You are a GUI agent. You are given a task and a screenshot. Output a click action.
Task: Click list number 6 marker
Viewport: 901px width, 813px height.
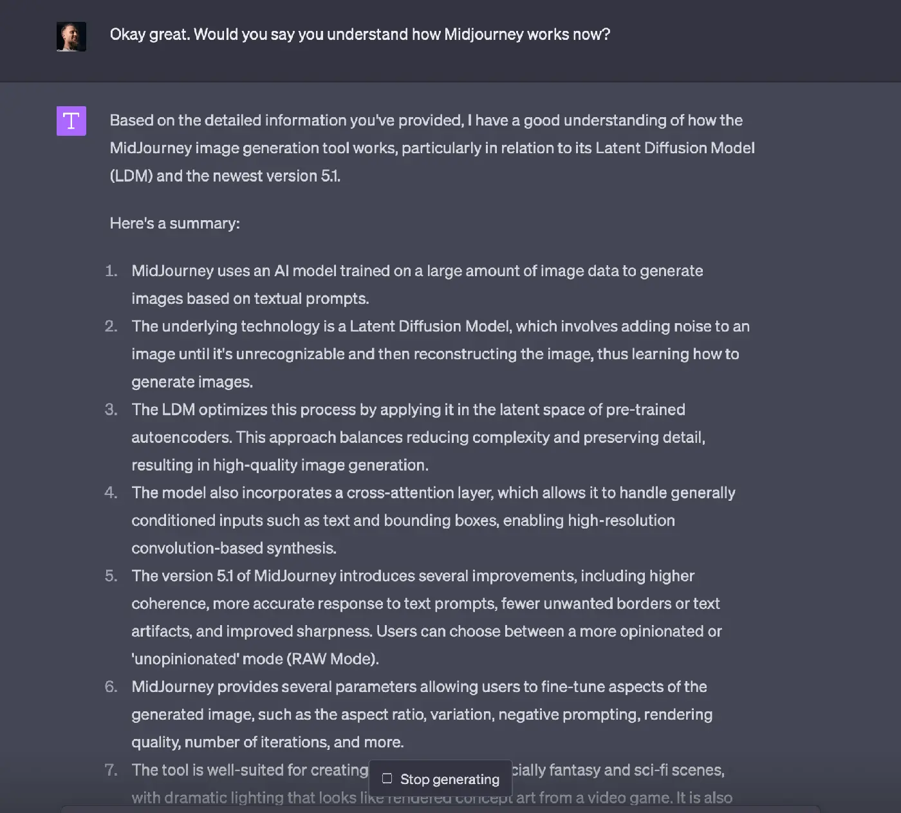(111, 687)
